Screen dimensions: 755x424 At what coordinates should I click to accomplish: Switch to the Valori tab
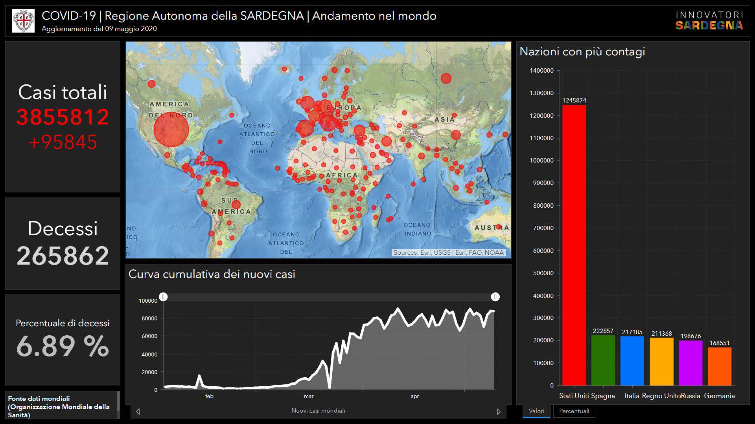tap(536, 411)
